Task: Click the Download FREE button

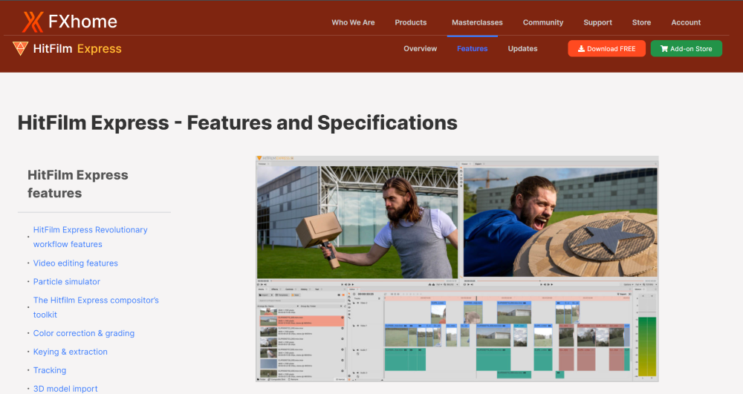Action: coord(606,49)
